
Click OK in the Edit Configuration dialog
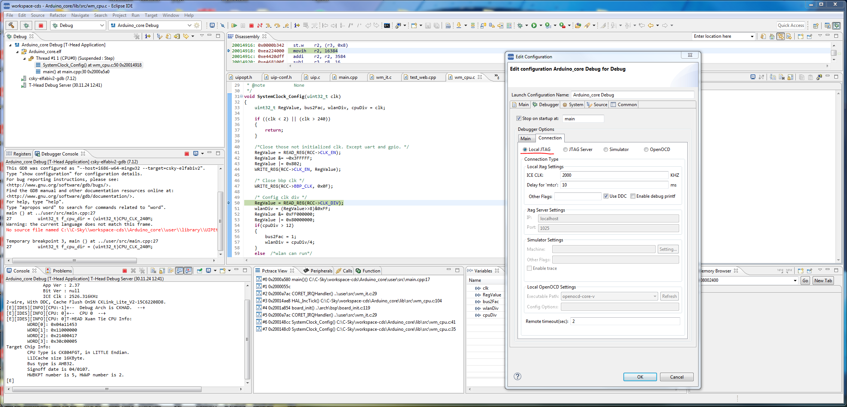click(x=640, y=377)
